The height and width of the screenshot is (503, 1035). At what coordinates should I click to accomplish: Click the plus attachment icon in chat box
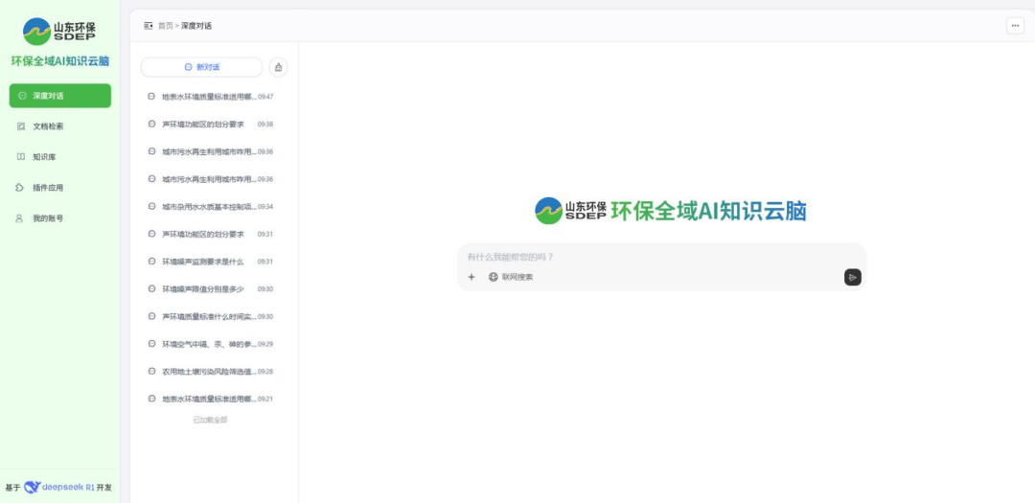pos(471,277)
